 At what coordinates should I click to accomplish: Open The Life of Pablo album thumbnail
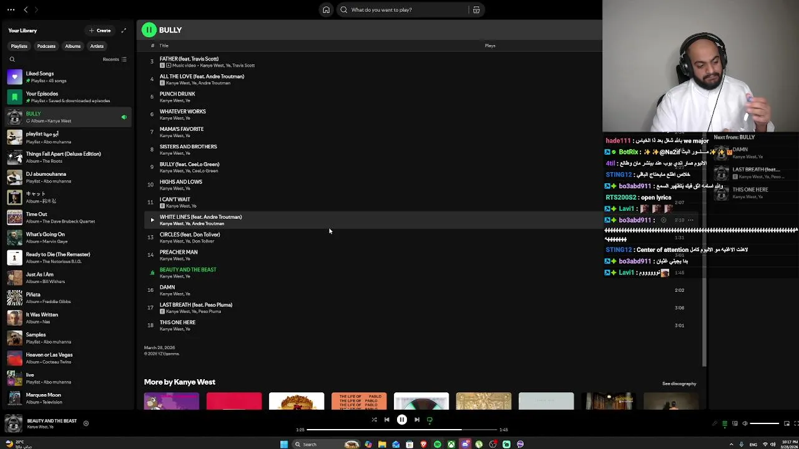click(359, 401)
